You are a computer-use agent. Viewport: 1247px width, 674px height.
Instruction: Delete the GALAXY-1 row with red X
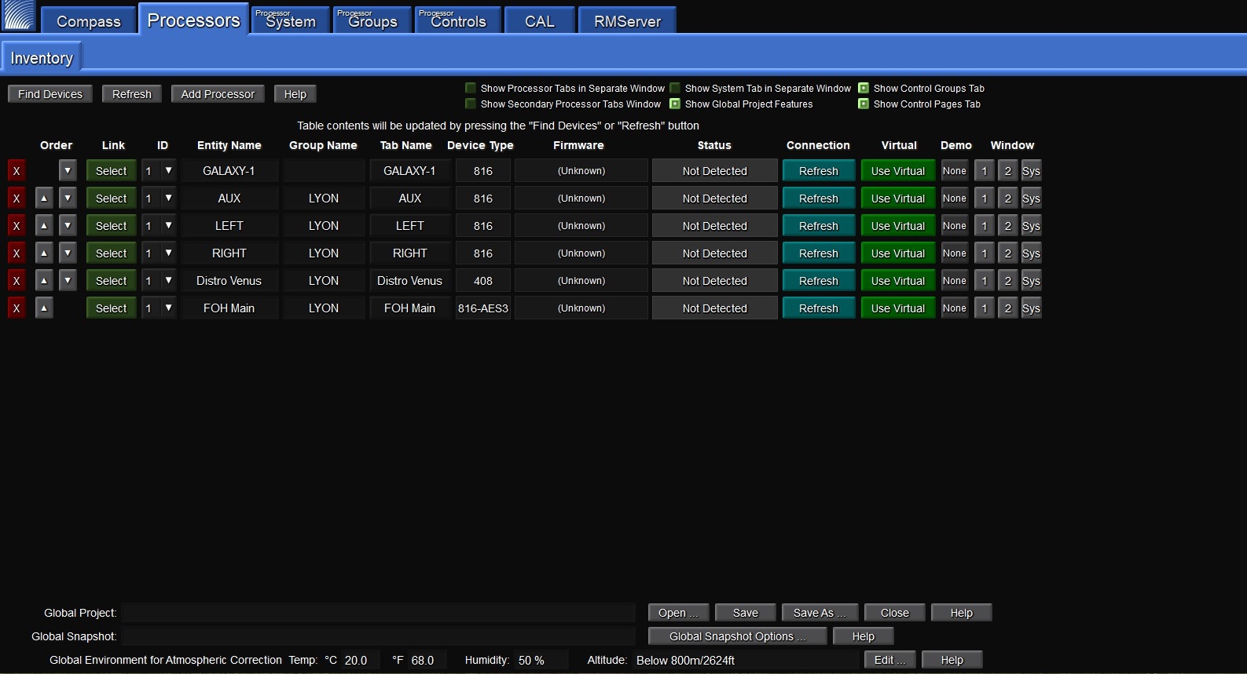click(x=16, y=171)
